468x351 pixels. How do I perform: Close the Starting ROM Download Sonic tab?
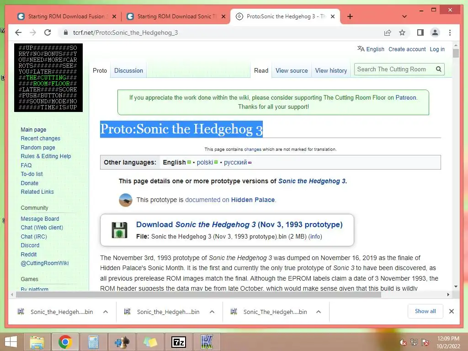(x=223, y=16)
